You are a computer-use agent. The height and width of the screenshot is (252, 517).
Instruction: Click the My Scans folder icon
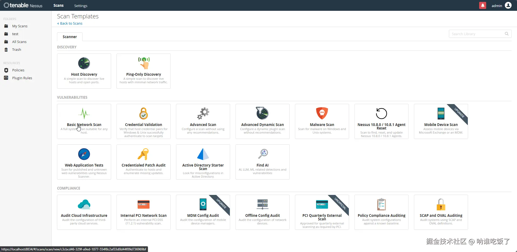coord(6,26)
